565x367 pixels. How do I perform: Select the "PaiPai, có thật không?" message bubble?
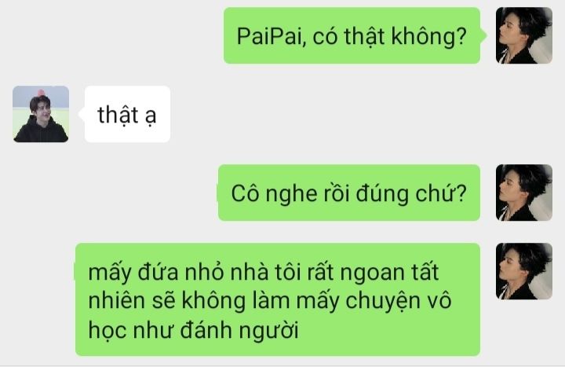352,35
